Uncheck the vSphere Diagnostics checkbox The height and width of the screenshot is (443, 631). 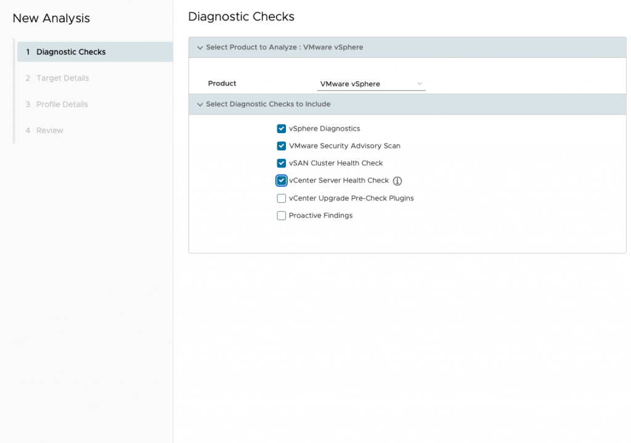click(281, 129)
